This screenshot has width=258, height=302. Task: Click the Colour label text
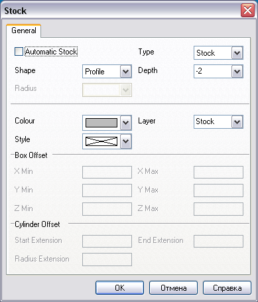pos(25,121)
